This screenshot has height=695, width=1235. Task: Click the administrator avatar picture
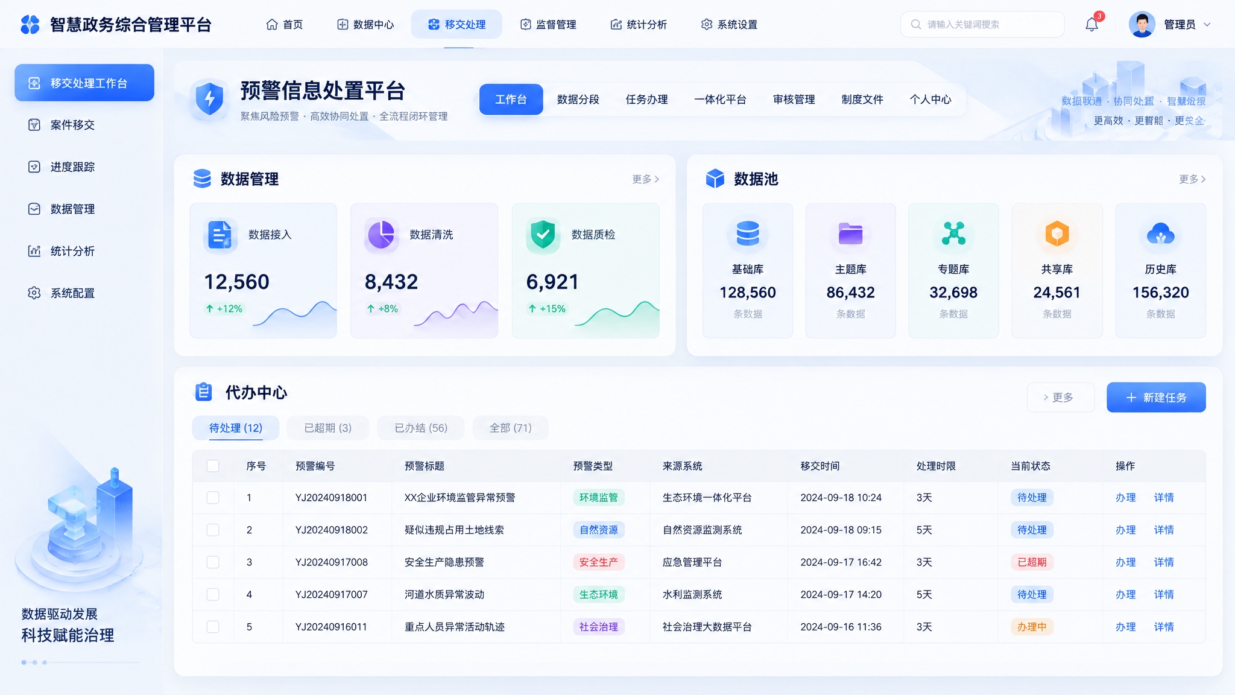tap(1142, 25)
